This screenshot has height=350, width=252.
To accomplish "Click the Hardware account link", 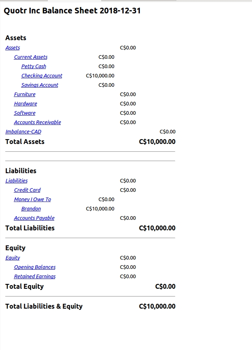I will click(26, 104).
